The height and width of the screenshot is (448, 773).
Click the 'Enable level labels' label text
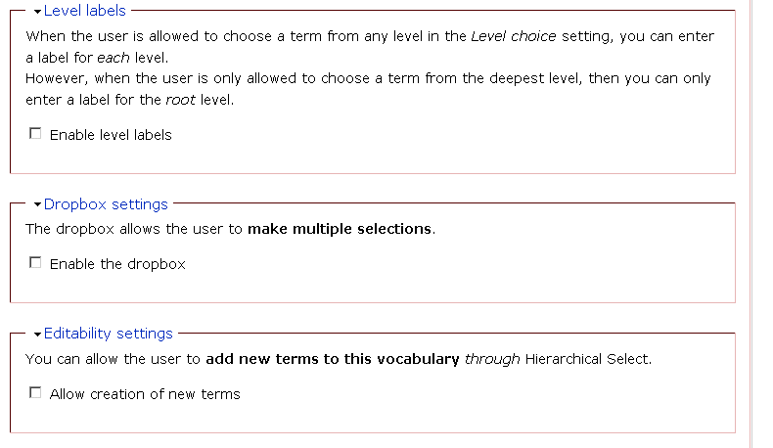tap(111, 135)
